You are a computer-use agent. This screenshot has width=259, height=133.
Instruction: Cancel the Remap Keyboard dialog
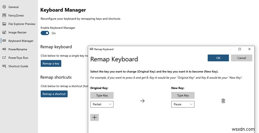(x=242, y=58)
